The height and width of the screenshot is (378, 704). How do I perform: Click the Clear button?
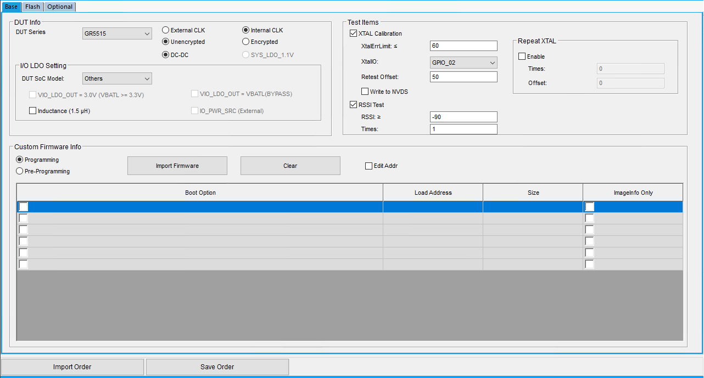point(290,165)
